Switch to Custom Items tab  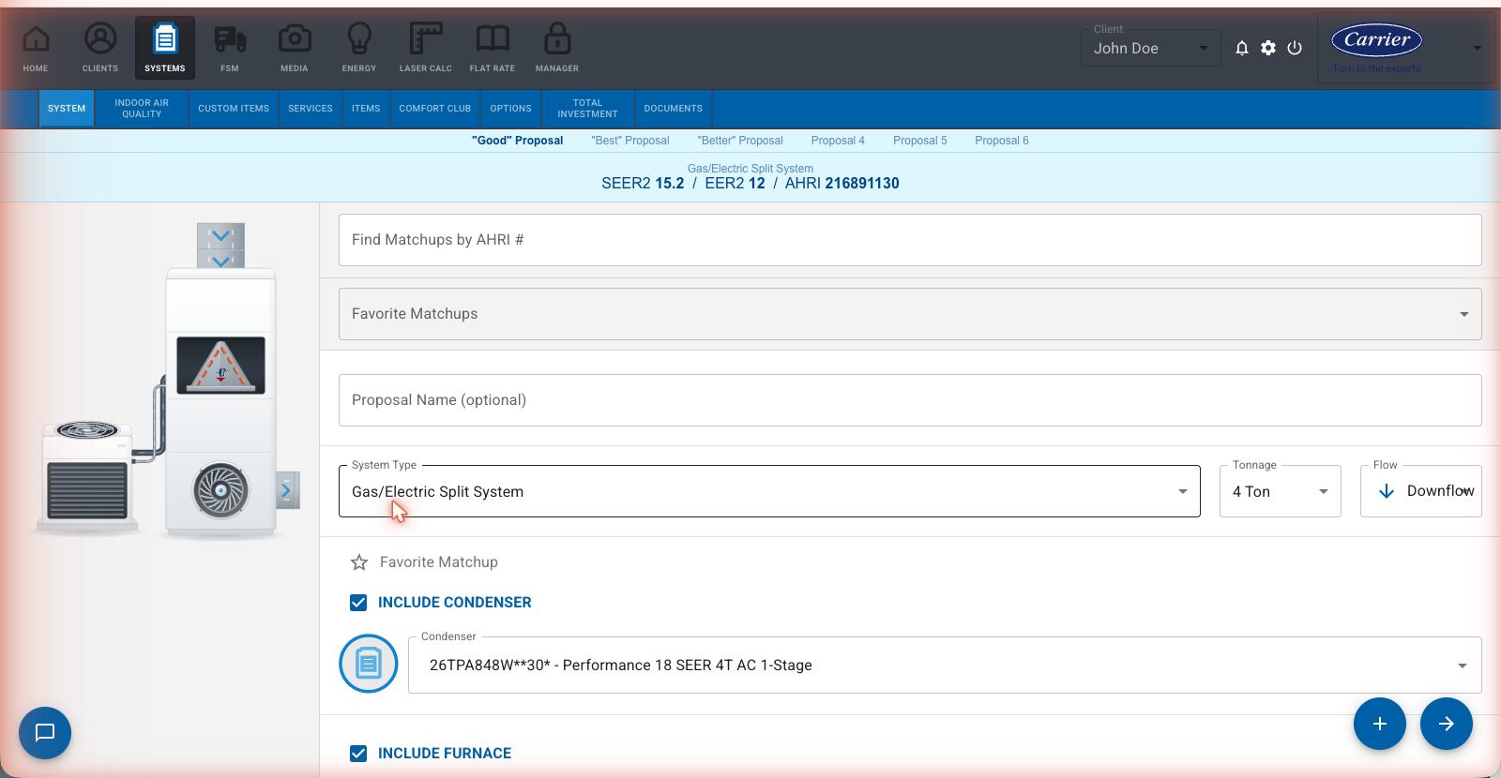pyautogui.click(x=234, y=109)
